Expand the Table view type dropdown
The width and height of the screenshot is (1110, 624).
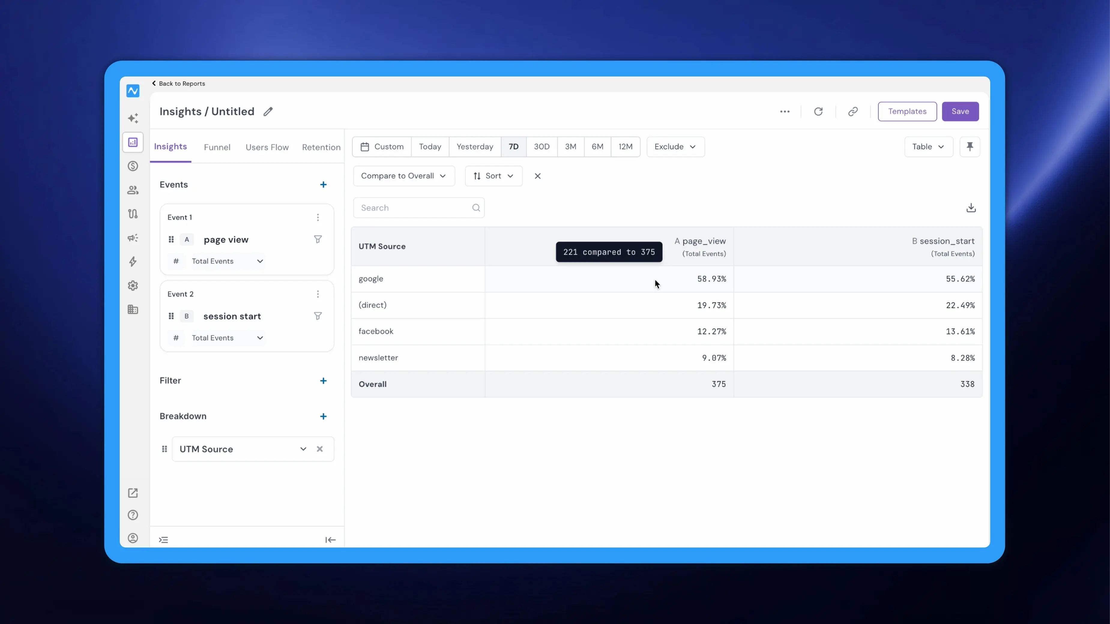coord(929,147)
